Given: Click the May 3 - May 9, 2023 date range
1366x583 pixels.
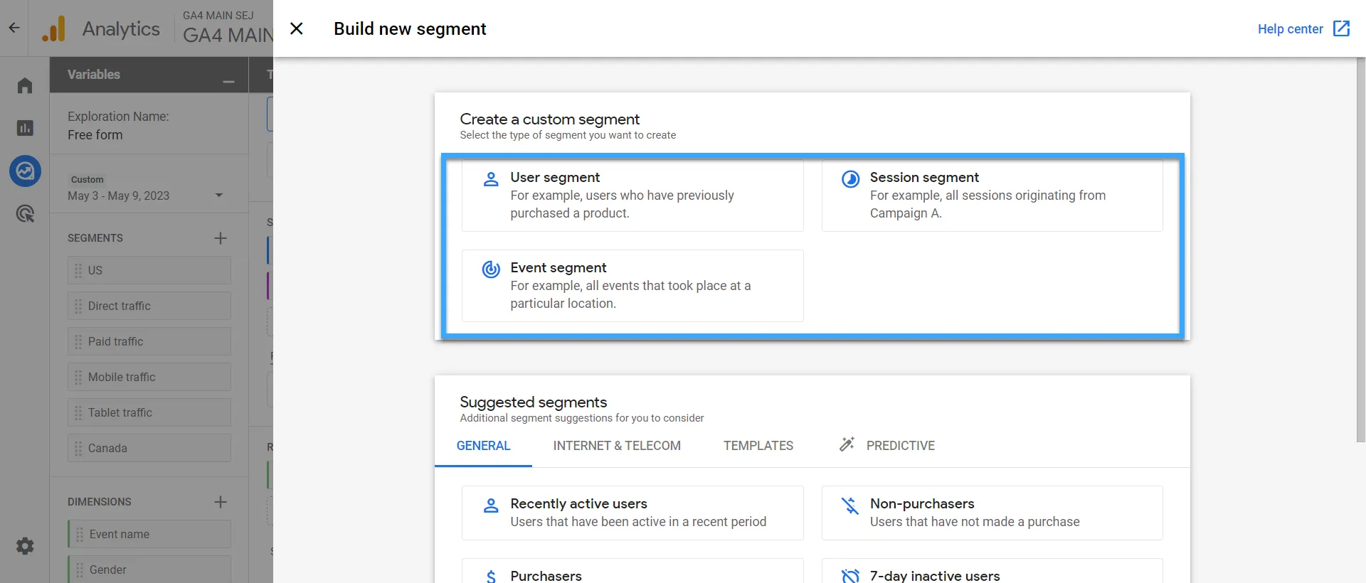Looking at the screenshot, I should pyautogui.click(x=119, y=196).
